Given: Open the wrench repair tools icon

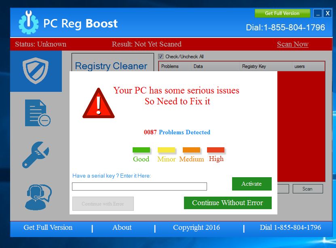Looking at the screenshot, I should point(36,155).
